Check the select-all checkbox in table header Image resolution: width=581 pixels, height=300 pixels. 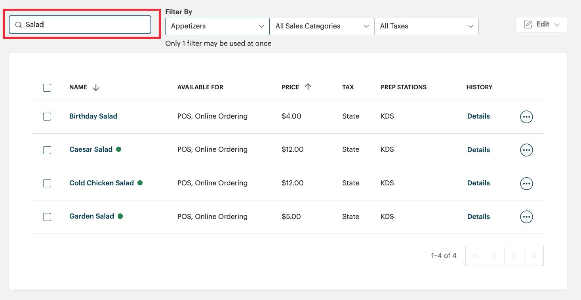click(x=47, y=87)
